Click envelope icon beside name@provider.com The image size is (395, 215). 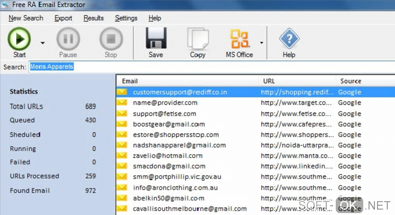[122, 102]
